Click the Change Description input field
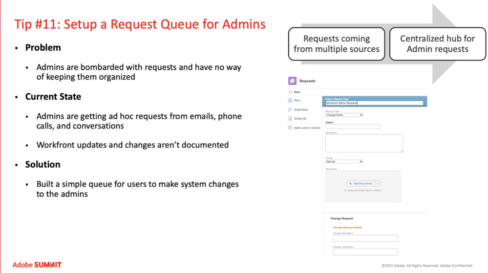Screen dimensions: 488x273 click(x=365, y=238)
